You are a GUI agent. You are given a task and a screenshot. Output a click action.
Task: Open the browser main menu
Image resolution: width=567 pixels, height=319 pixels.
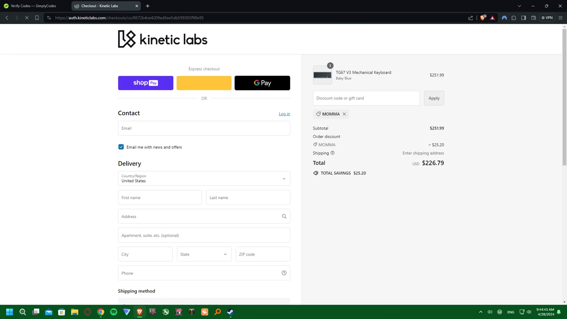pos(561,18)
